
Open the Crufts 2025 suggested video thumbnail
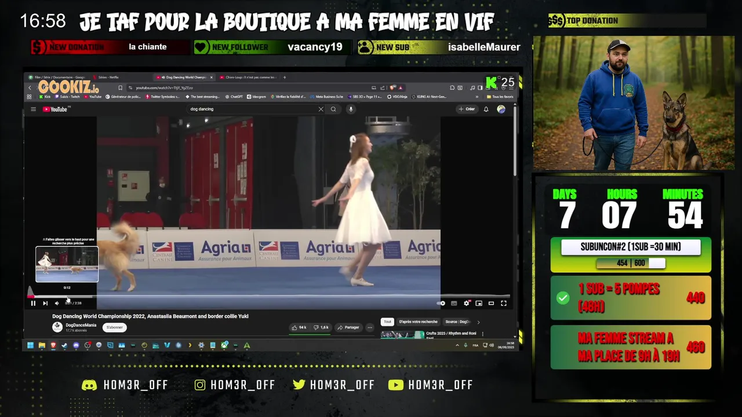(x=402, y=334)
